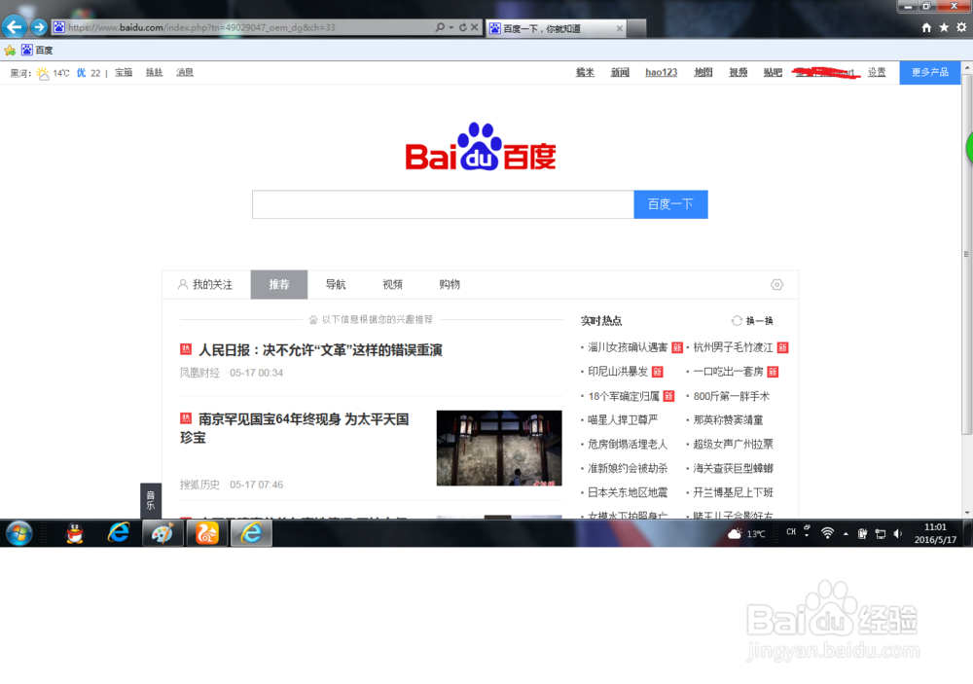This screenshot has width=973, height=684.
Task: Open the Windows Start button
Action: tap(19, 533)
